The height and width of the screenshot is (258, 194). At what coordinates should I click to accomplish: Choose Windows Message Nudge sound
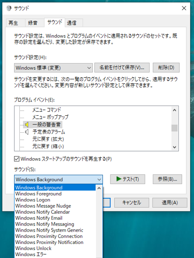click(x=55, y=206)
